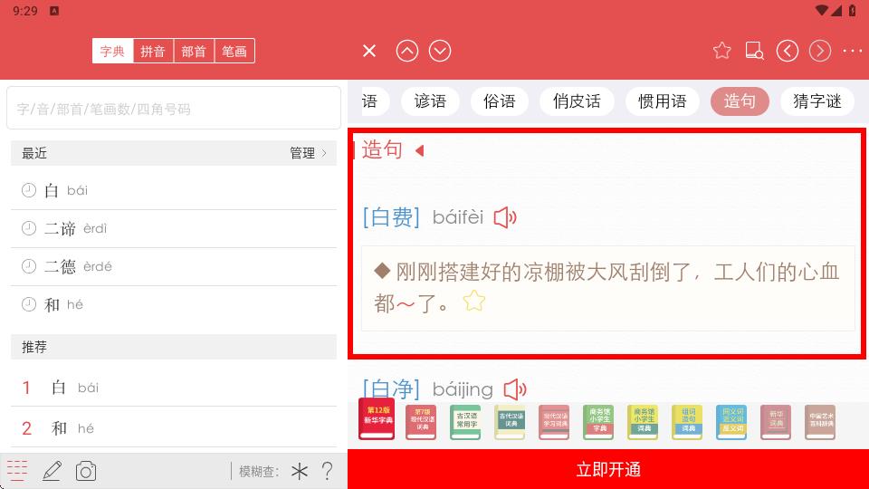
Task: Switch to the 部首 lookup tab
Action: (194, 51)
